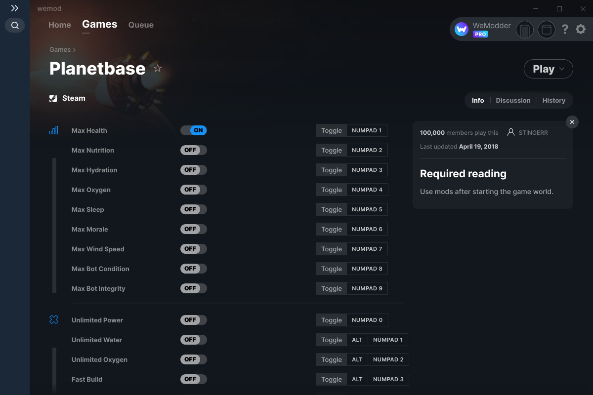593x395 pixels.
Task: Click the Required reading heading
Action: click(x=463, y=174)
